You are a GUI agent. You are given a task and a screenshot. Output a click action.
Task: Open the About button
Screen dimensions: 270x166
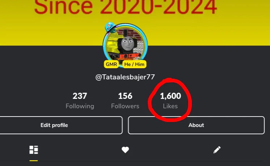(x=196, y=125)
